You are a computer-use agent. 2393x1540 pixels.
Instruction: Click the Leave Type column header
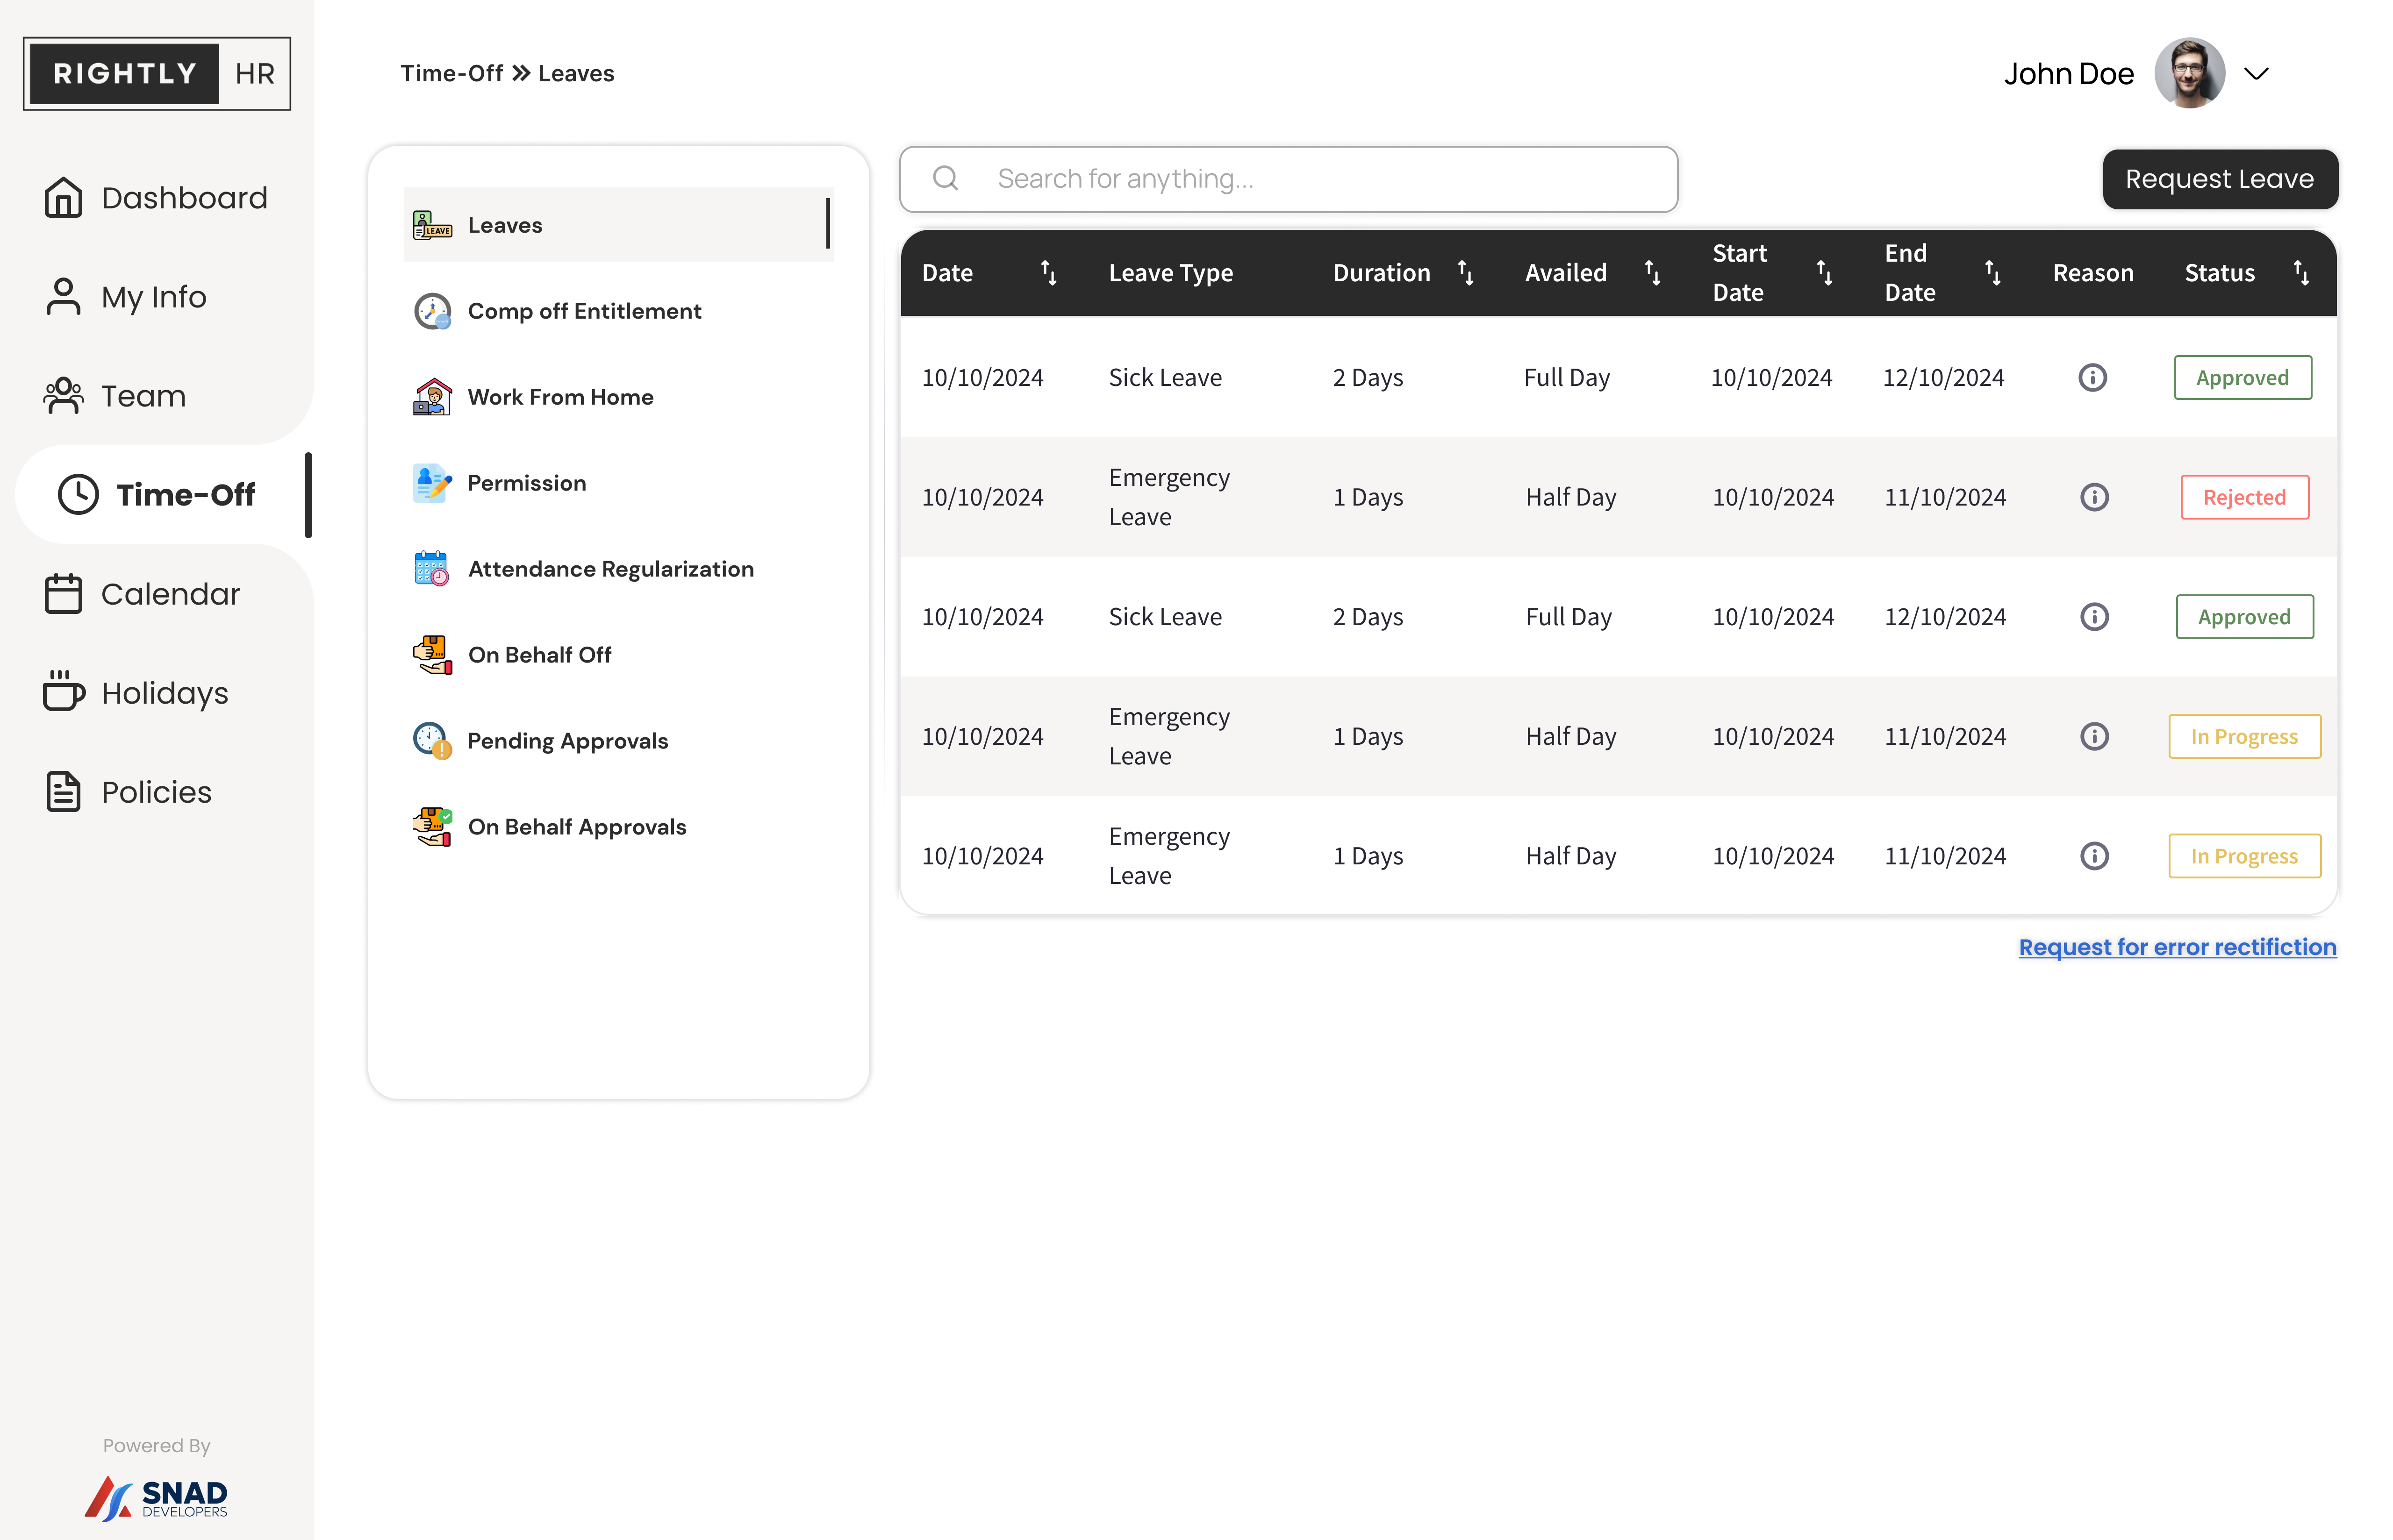1170,273
